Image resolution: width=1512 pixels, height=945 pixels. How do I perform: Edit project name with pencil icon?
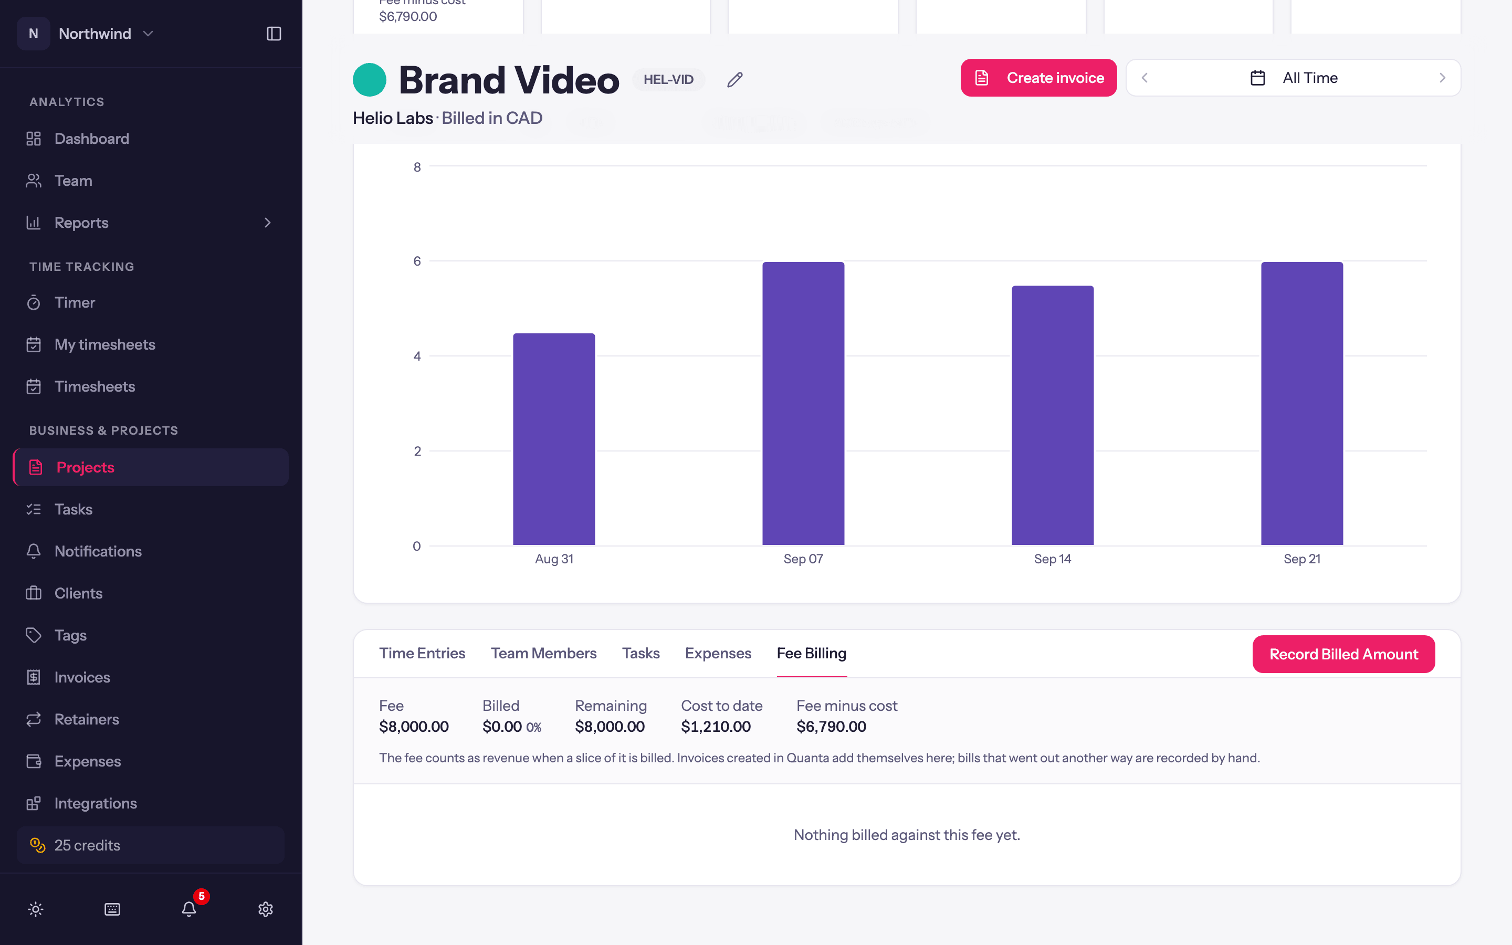coord(735,79)
